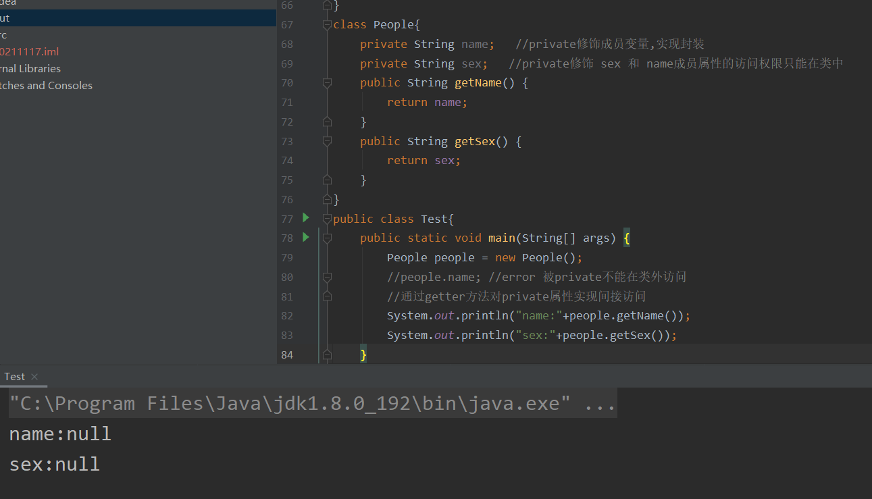Click the fold end marker on line 84

(328, 354)
